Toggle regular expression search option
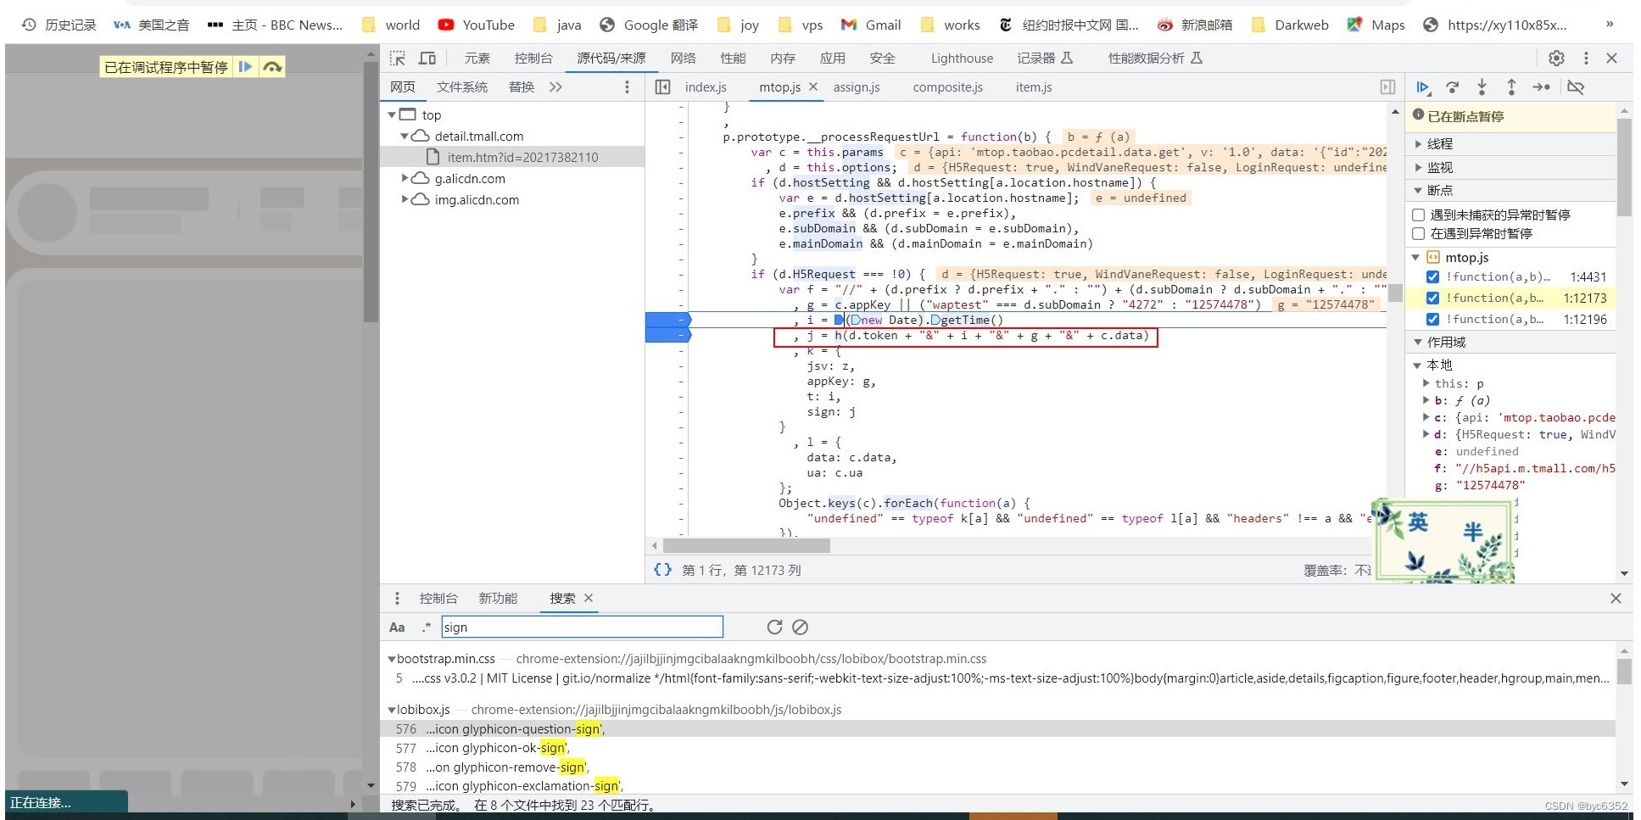 pyautogui.click(x=426, y=628)
